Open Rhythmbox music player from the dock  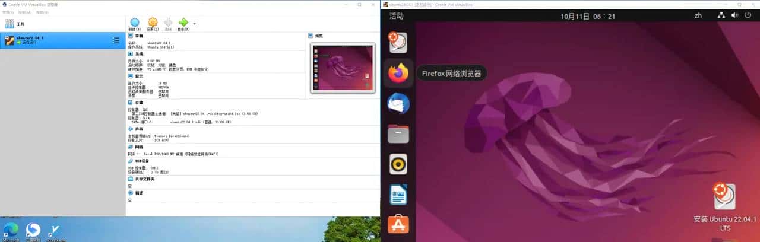coord(398,164)
